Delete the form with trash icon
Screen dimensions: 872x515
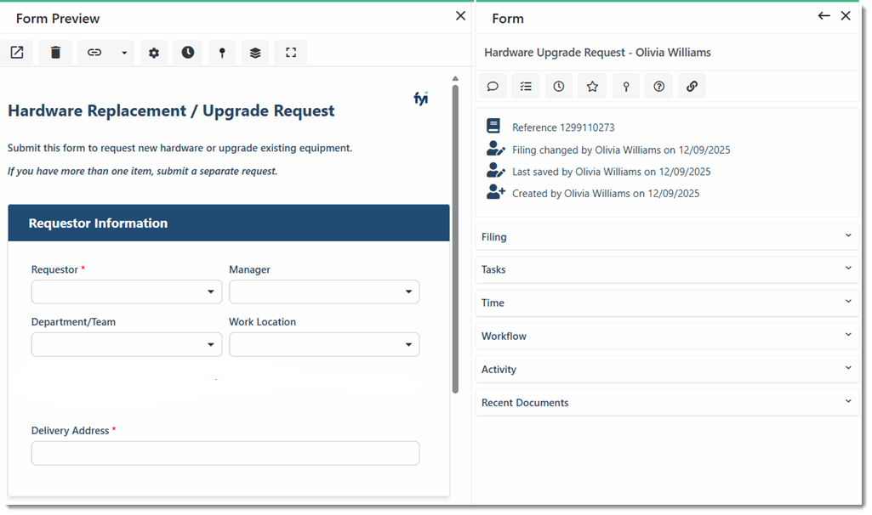click(55, 52)
